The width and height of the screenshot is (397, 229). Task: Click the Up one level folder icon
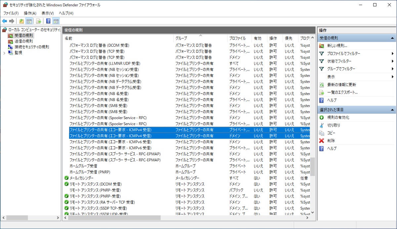22,21
